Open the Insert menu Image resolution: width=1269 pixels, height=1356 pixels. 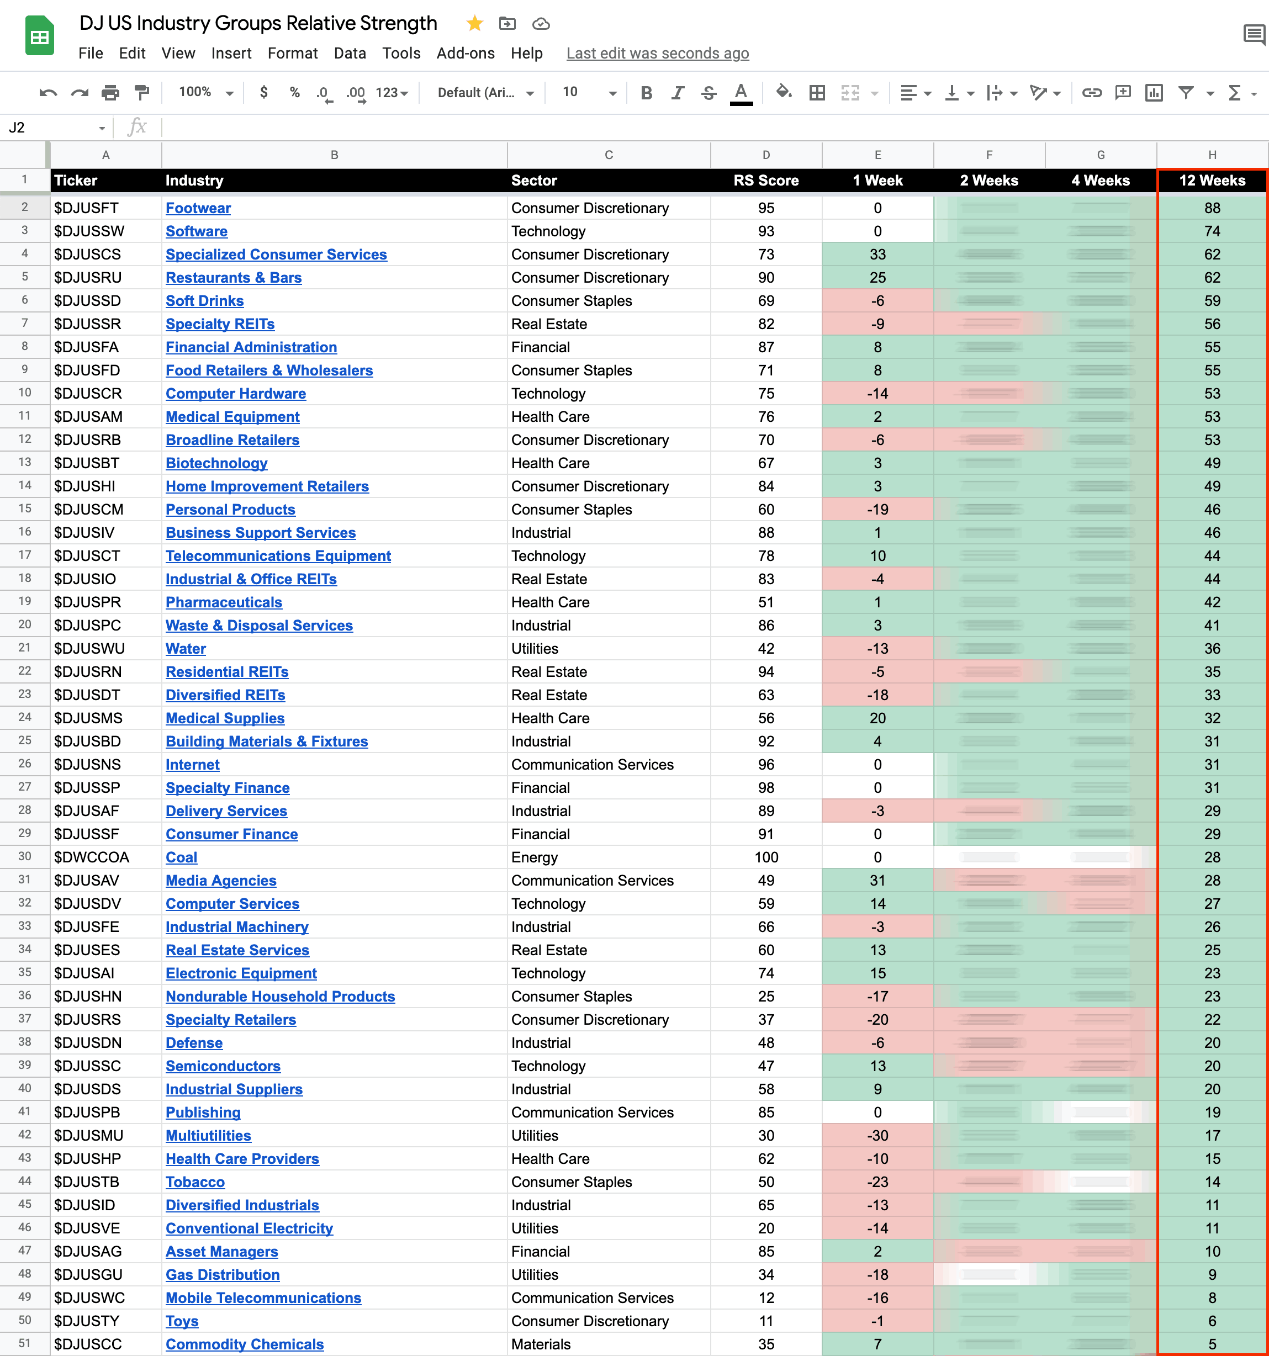point(231,53)
